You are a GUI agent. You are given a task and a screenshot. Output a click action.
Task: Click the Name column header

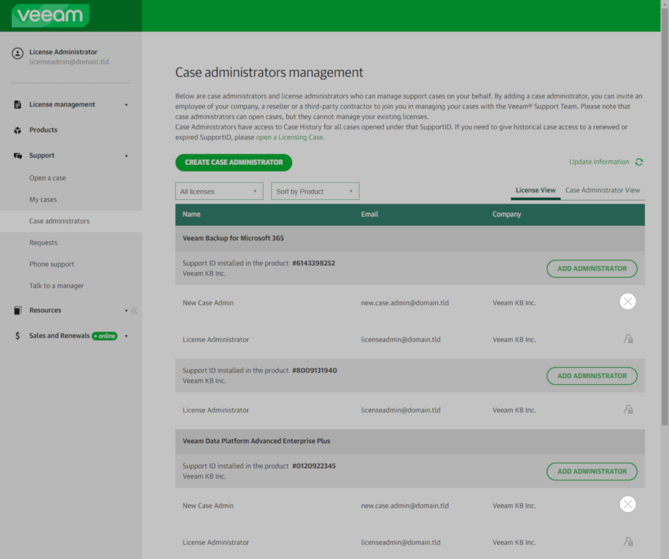point(191,215)
